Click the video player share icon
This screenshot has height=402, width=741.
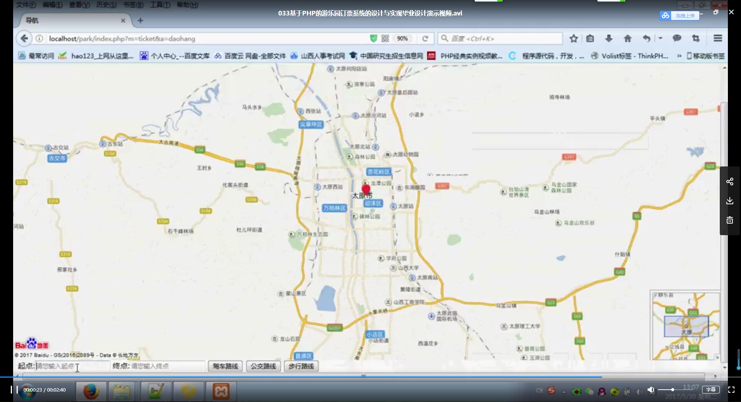pyautogui.click(x=730, y=181)
